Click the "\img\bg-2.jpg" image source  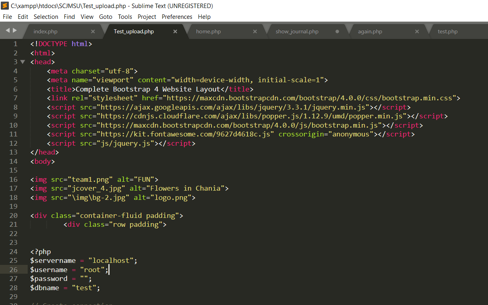98,197
